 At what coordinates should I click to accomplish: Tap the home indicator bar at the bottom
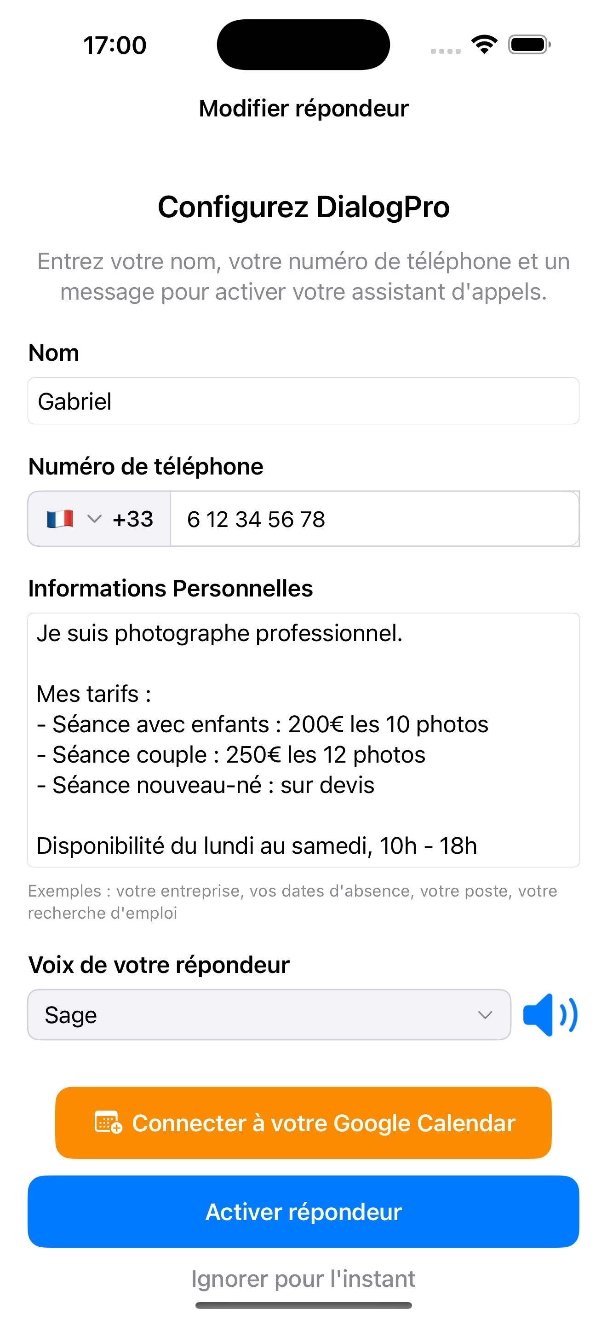303,1305
